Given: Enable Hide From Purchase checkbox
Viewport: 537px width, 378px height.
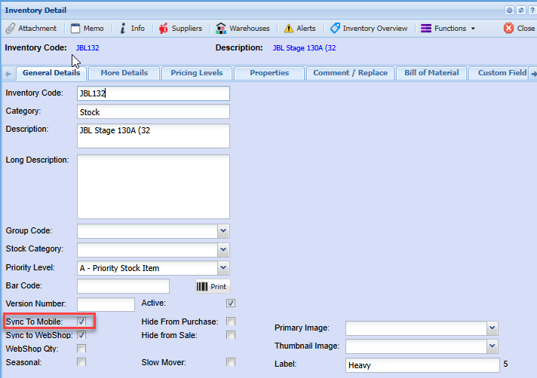Looking at the screenshot, I should click(231, 322).
